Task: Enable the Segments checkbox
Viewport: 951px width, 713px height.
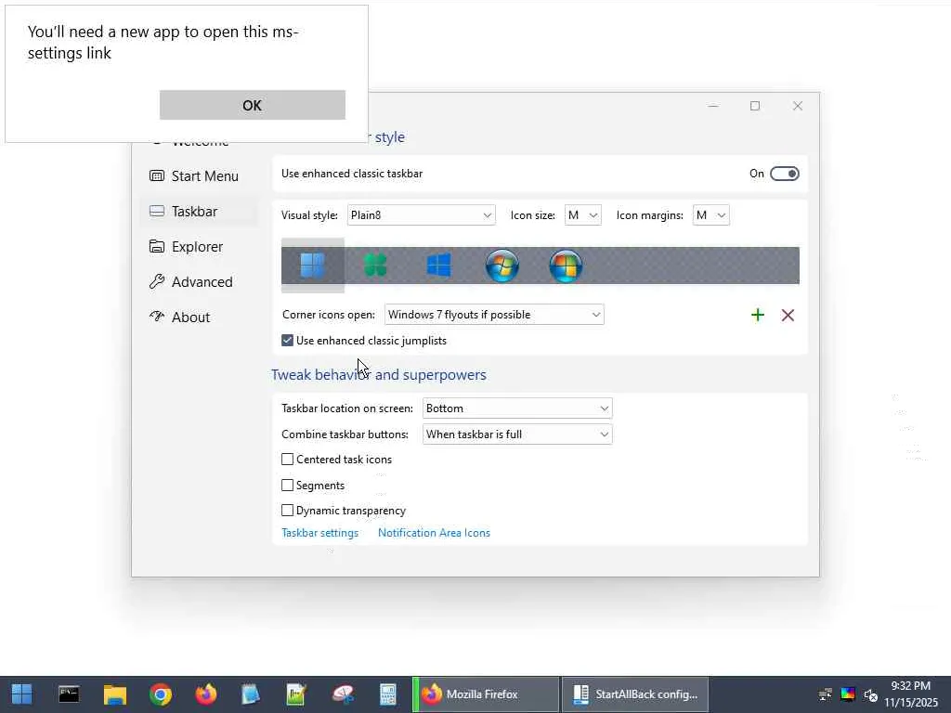Action: pos(288,485)
